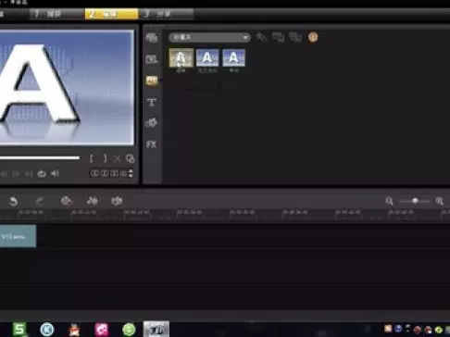Set mark-out with the right bracket button

coord(105,158)
